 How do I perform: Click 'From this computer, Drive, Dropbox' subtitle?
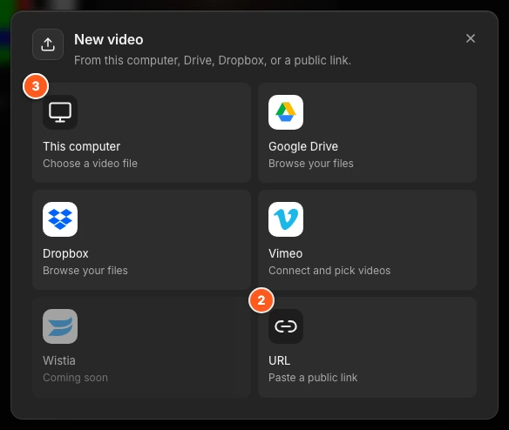click(213, 60)
